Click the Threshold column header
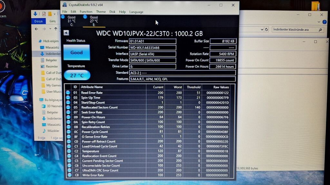This screenshot has height=185, width=330. pyautogui.click(x=193, y=87)
